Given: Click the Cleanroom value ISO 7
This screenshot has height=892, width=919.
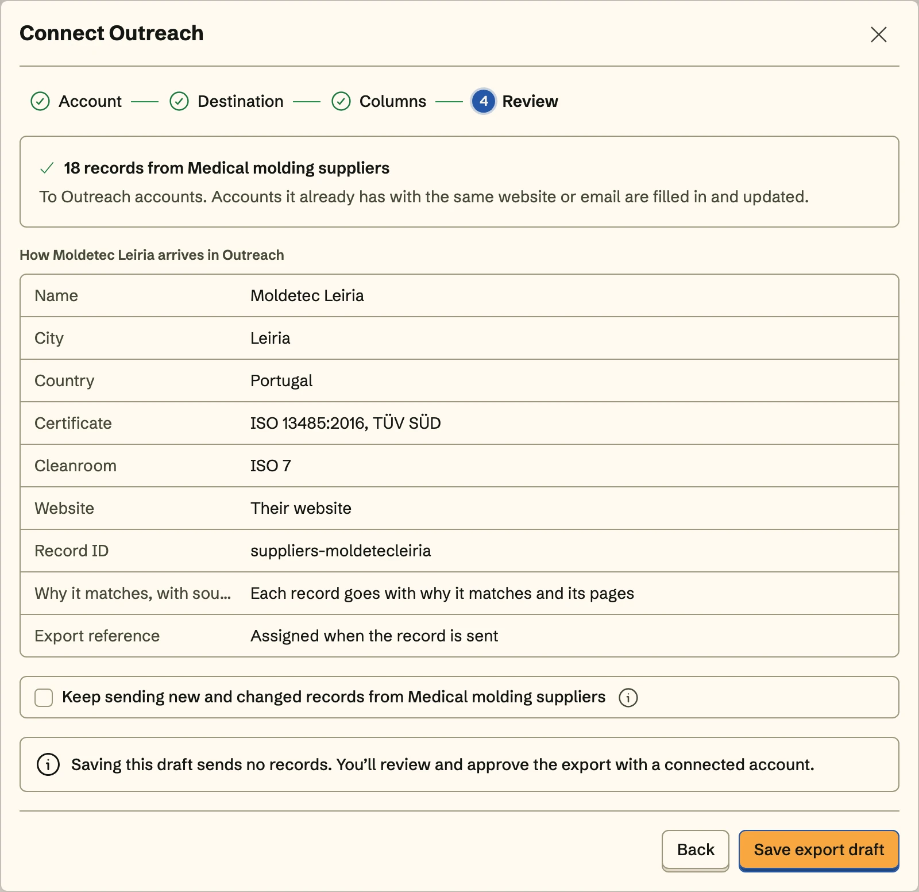Looking at the screenshot, I should tap(271, 466).
